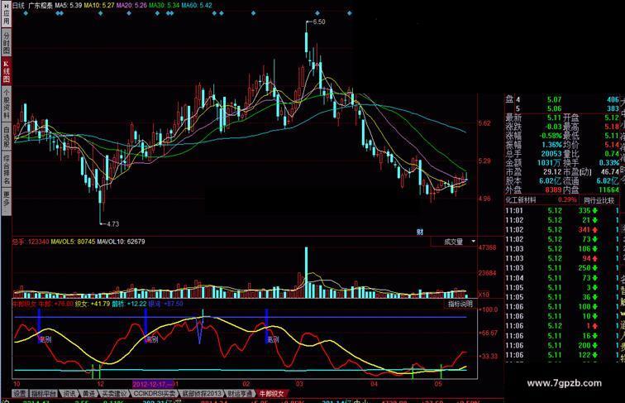This screenshot has width=625, height=403.
Task: Click the 4.96 price axis label
Action: 484,199
